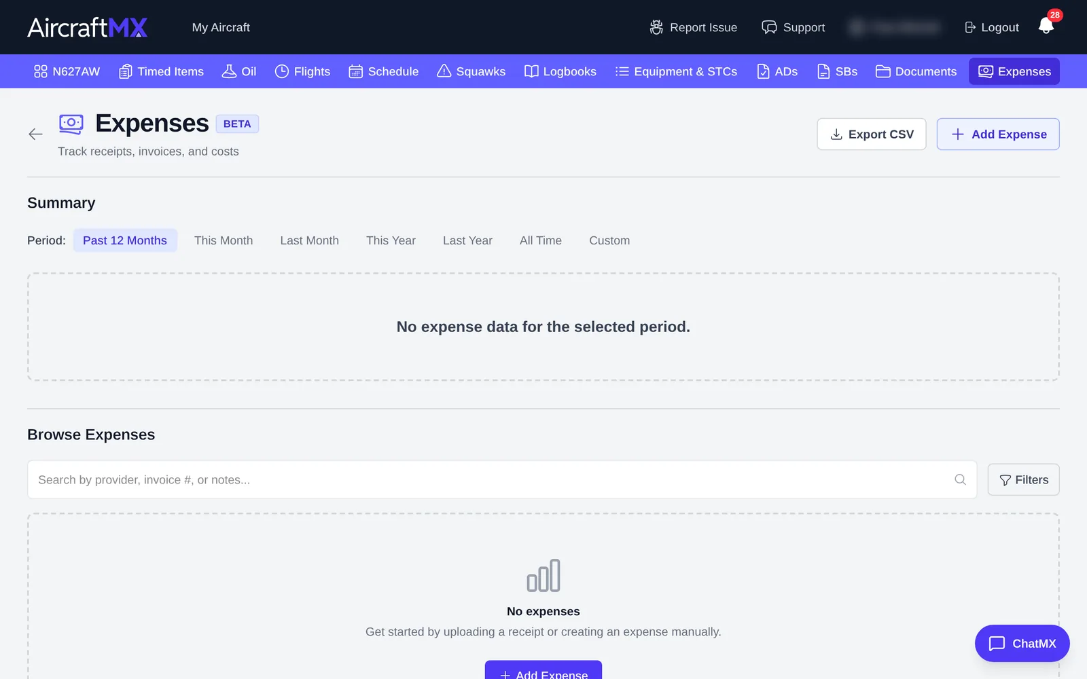Open the N627AW aircraft tab
The height and width of the screenshot is (679, 1087).
coord(67,71)
